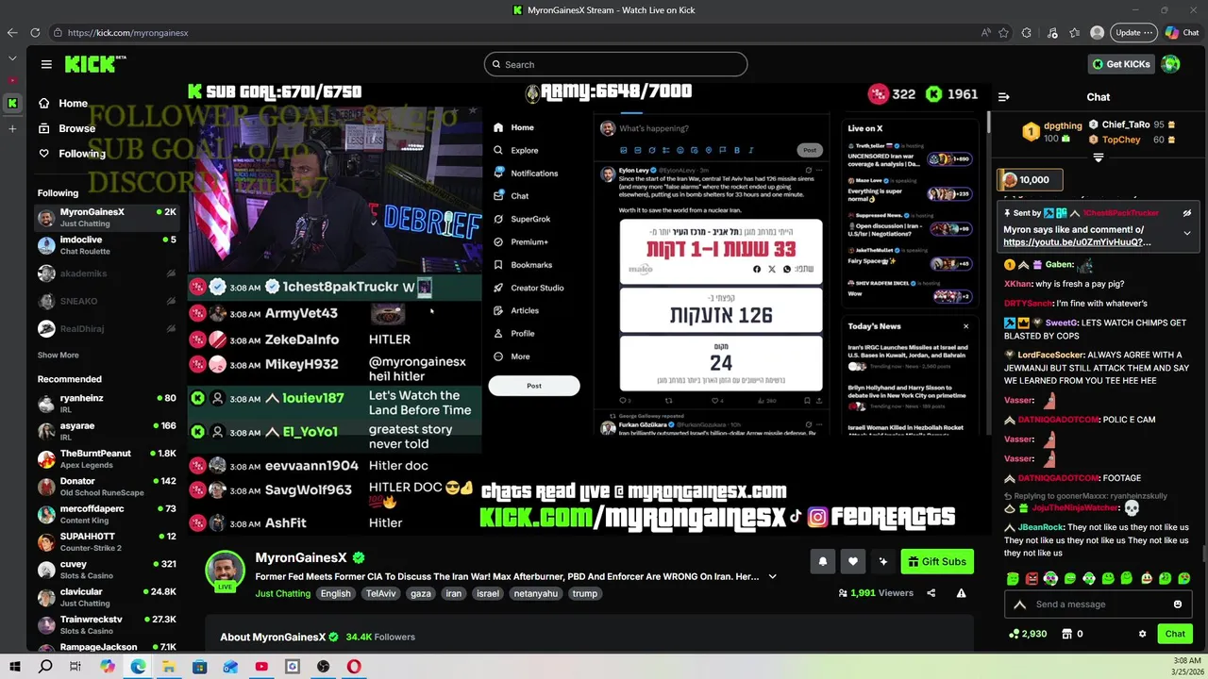The width and height of the screenshot is (1208, 679).
Task: Expand the pinned message chevron
Action: point(1187,233)
